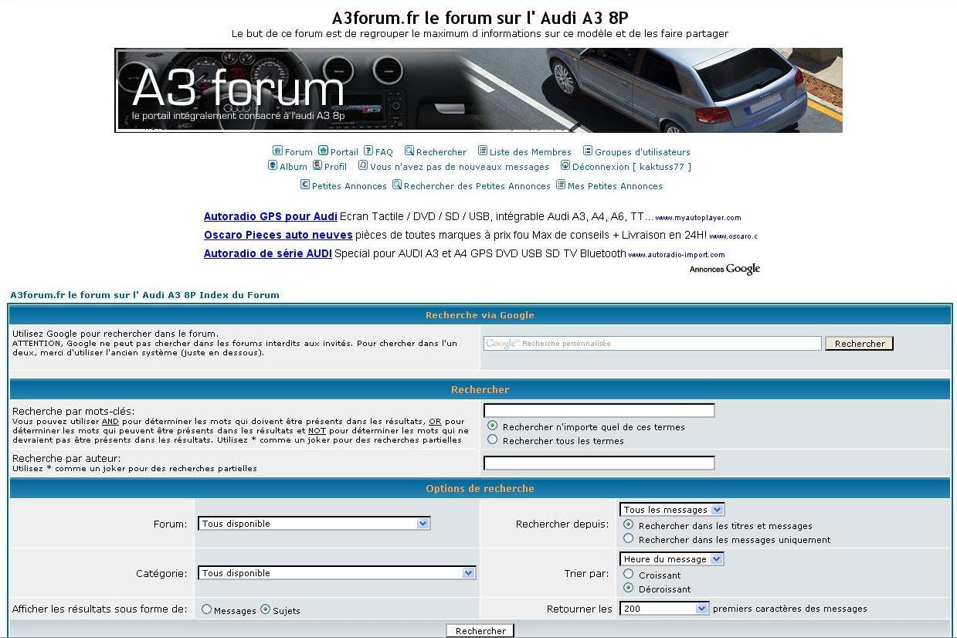Select 'Rechercher dans les messages uniquement'
This screenshot has height=638, width=957.
(629, 538)
